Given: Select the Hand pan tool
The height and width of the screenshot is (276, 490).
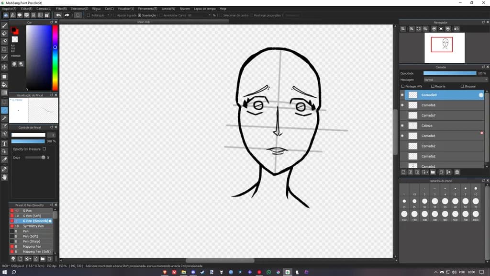Looking at the screenshot, I should coord(4,177).
